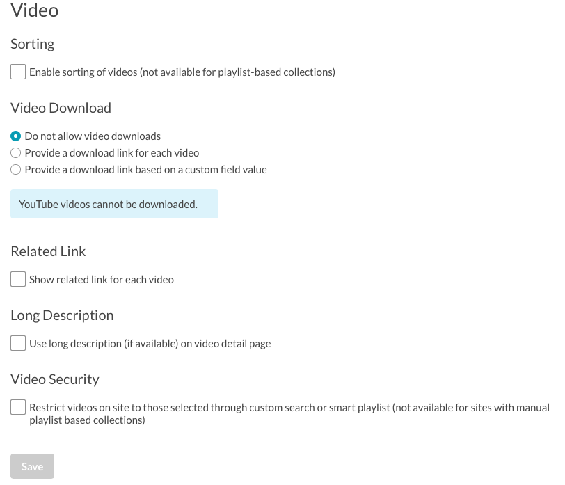Click the Long Description section heading

point(62,316)
